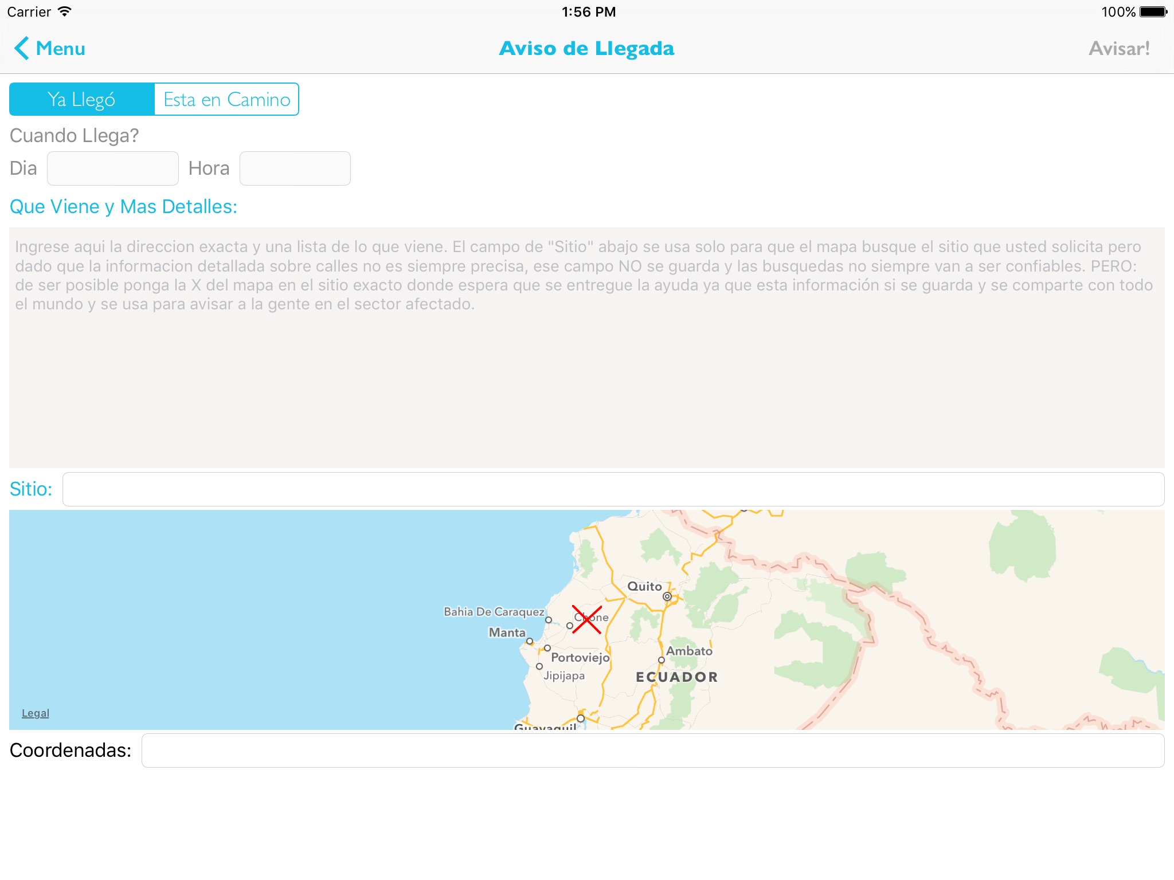Open the Dia date field
Image resolution: width=1174 pixels, height=880 pixels.
(113, 168)
